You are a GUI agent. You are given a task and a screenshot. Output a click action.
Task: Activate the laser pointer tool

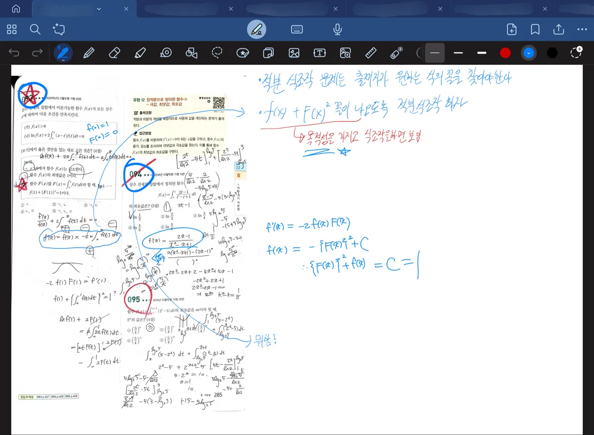[x=397, y=52]
